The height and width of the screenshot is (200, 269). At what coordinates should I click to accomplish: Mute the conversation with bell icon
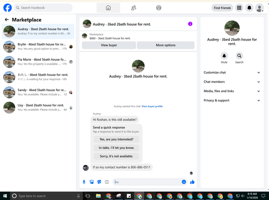pos(224,56)
